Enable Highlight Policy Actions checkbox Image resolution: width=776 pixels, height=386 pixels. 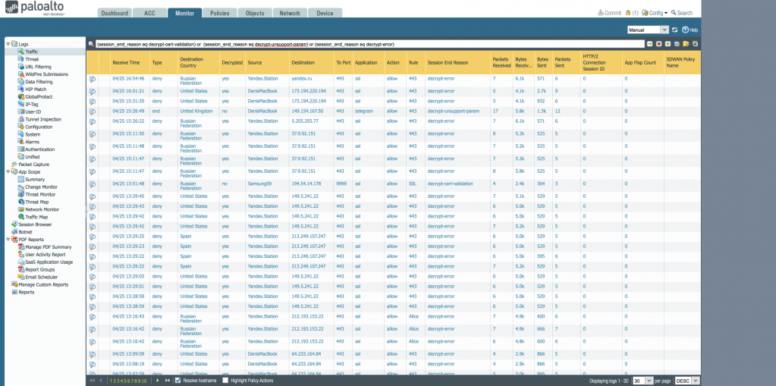tap(225, 381)
